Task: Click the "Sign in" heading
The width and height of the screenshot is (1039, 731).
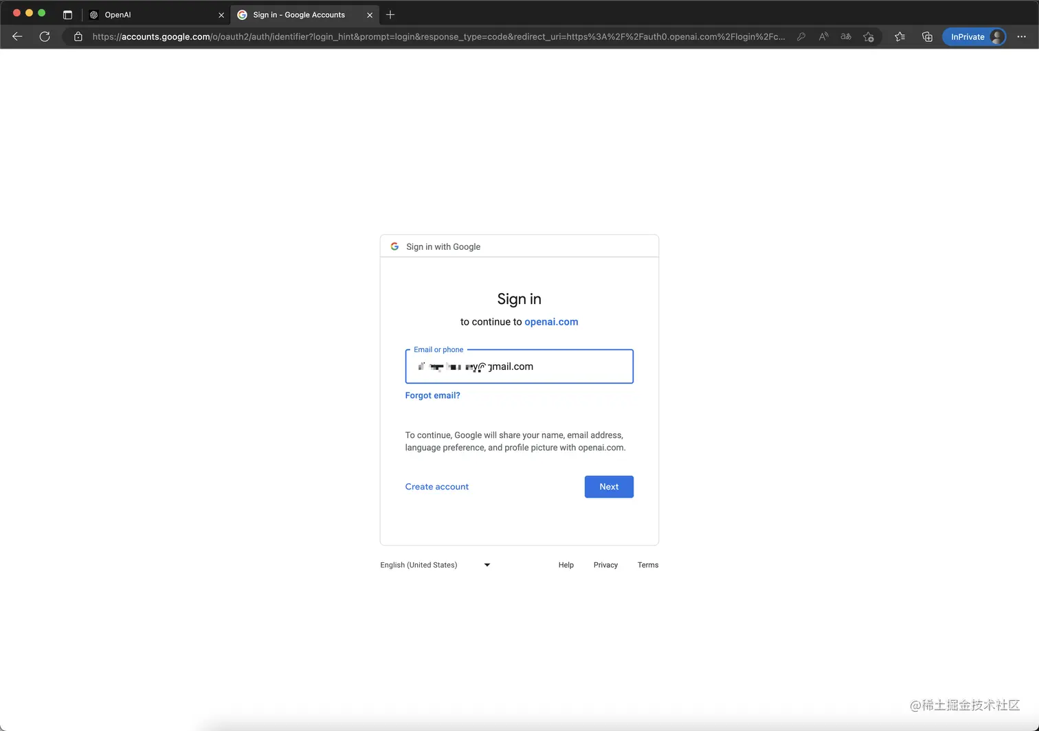Action: [x=519, y=299]
